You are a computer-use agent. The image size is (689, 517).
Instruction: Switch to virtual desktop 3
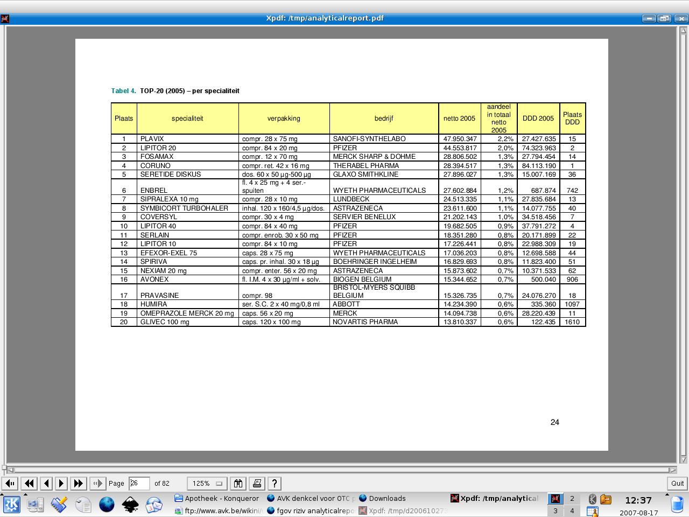pos(556,511)
